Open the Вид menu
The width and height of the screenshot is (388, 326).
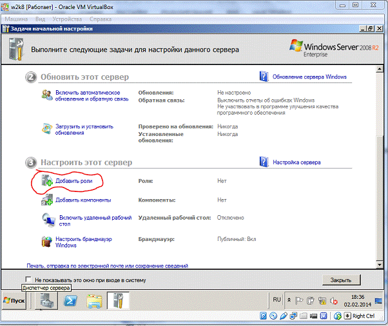40,19
